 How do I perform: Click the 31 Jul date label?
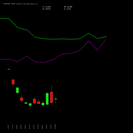tap(51, 127)
